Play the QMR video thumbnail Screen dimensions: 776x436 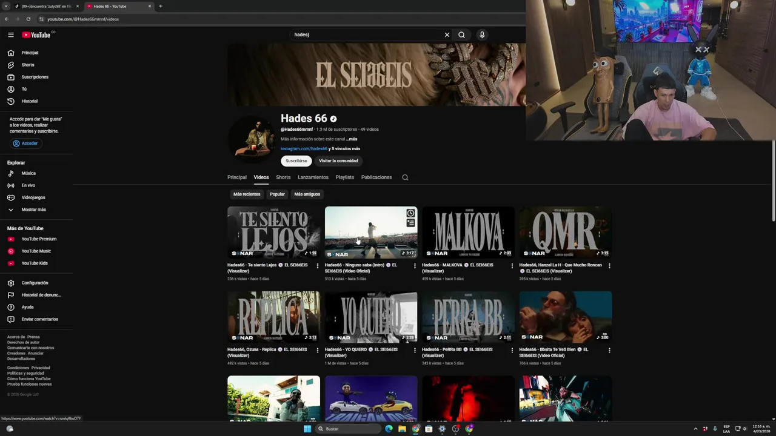pyautogui.click(x=566, y=233)
